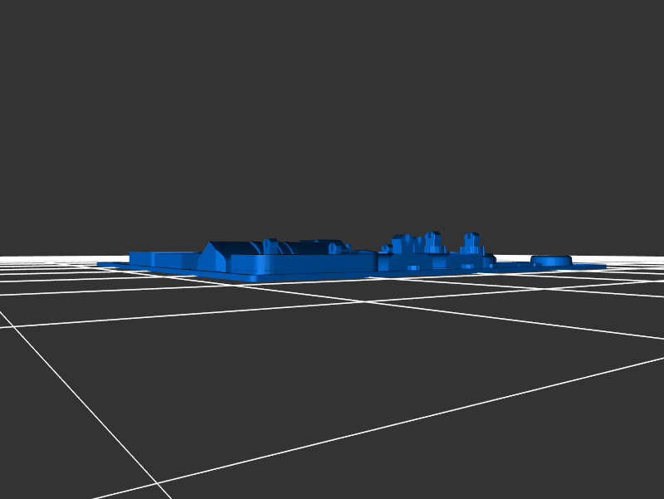Pick the small knob left of the right cluster

(x=385, y=248)
